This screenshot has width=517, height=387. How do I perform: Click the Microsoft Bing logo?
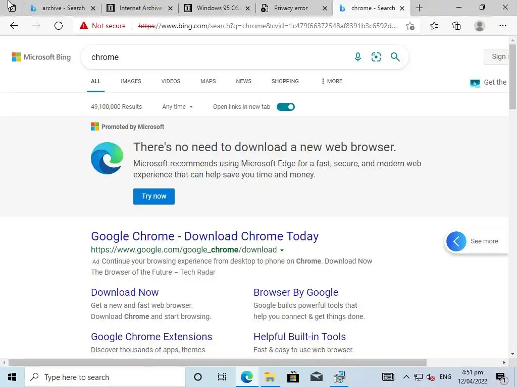41,57
